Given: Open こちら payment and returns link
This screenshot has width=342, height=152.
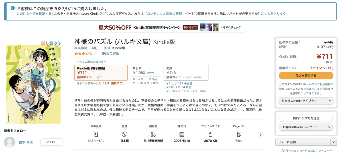Looking at the screenshot, I should tap(315, 93).
